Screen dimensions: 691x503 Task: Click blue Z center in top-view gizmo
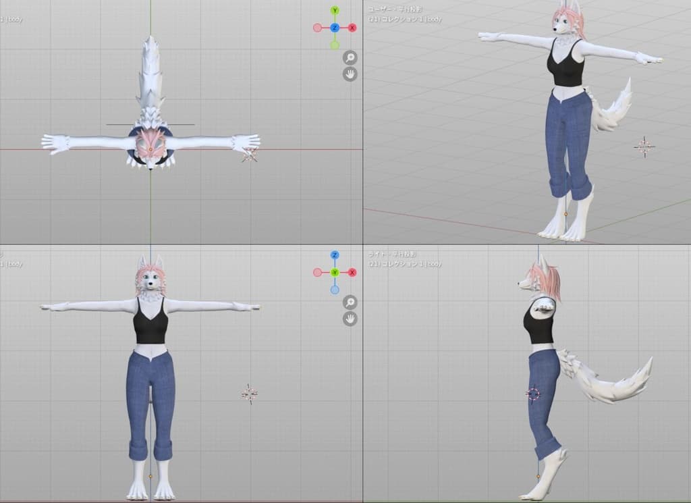tap(335, 28)
